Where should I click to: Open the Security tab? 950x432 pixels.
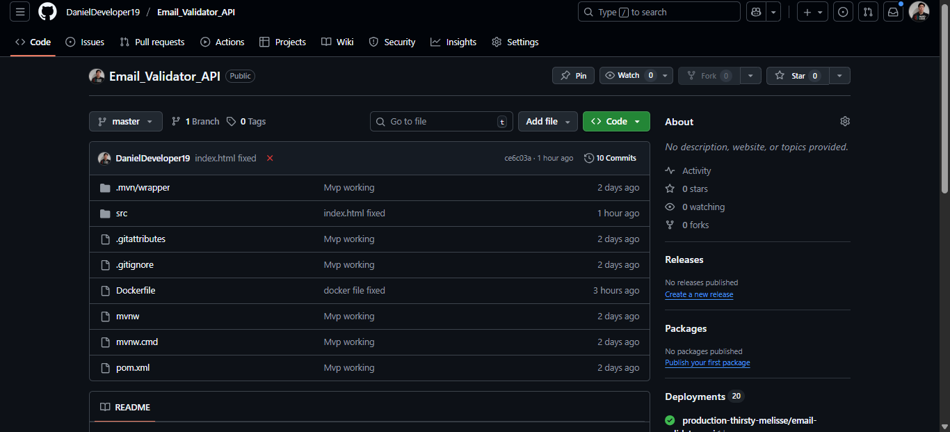click(392, 42)
